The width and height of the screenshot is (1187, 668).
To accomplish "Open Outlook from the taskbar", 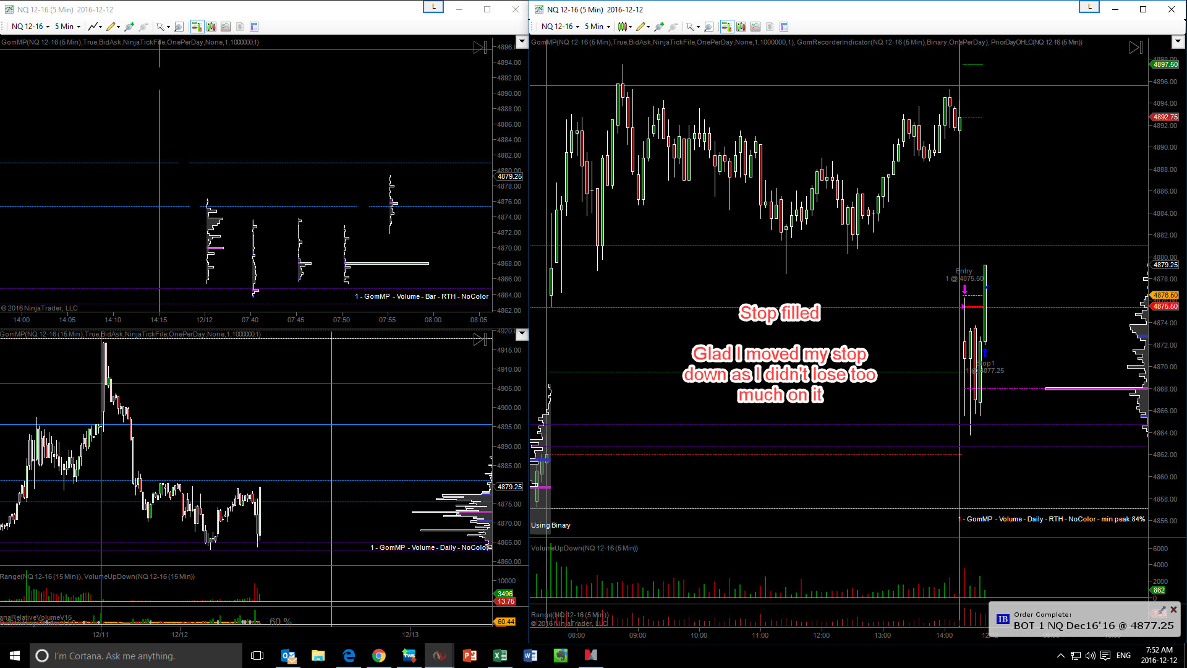I will [x=288, y=656].
